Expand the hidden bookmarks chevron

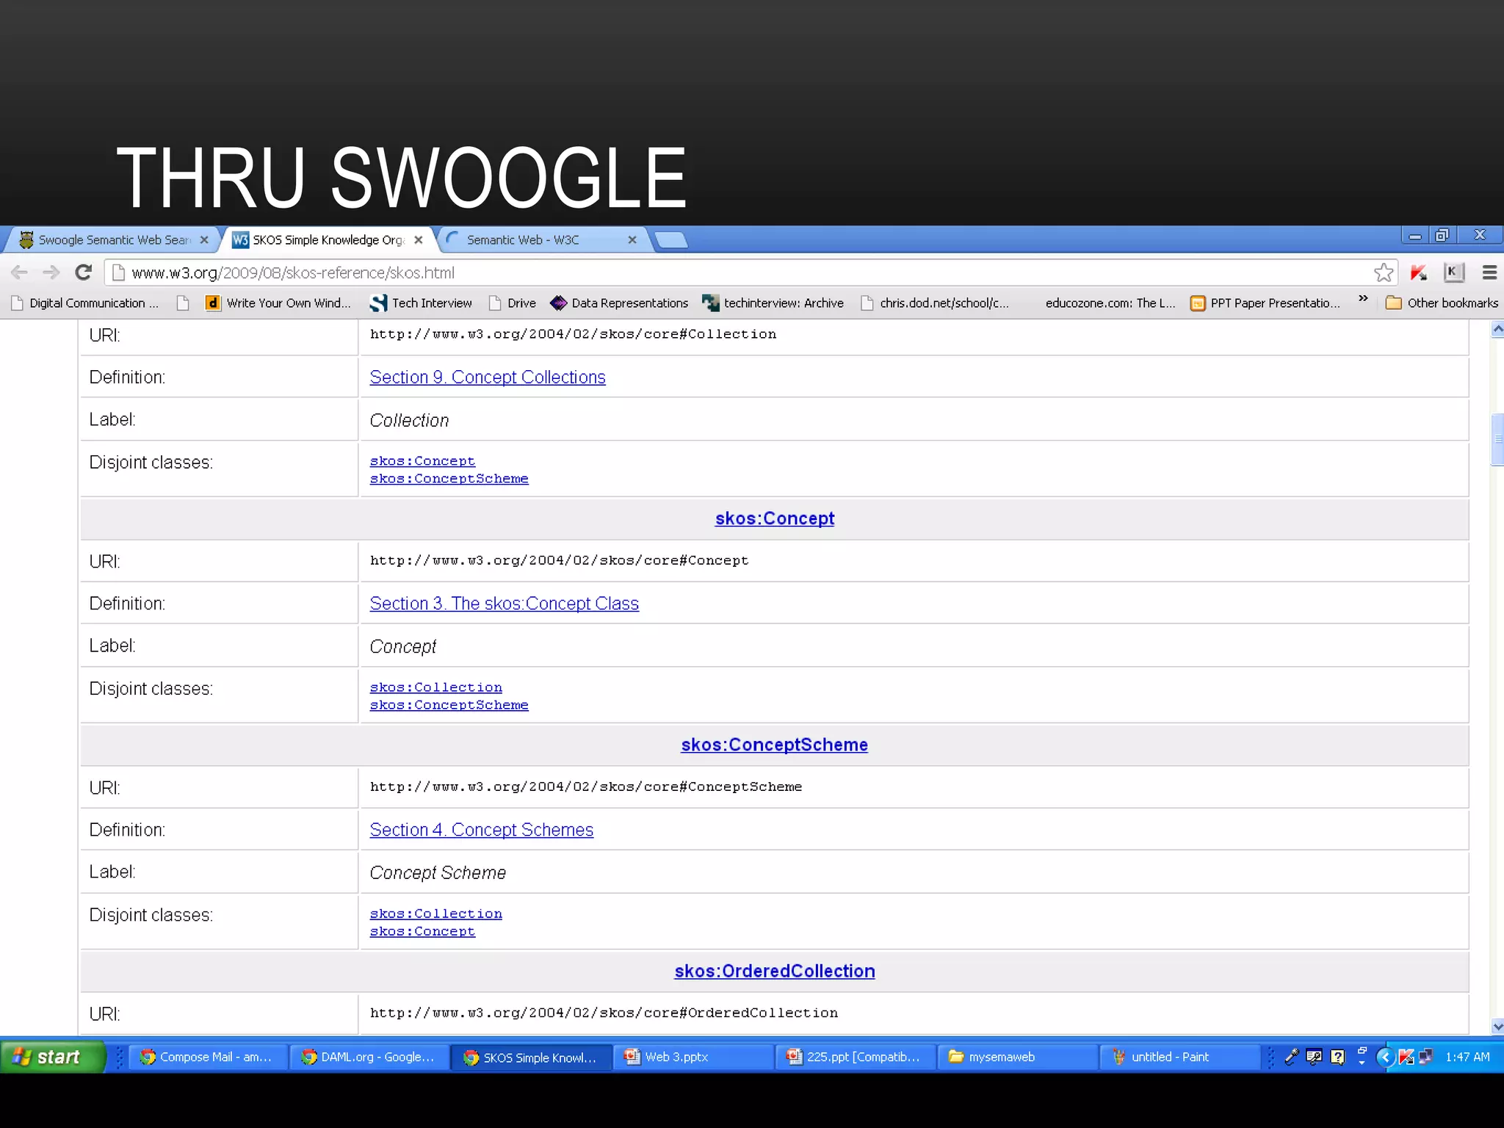pos(1363,298)
